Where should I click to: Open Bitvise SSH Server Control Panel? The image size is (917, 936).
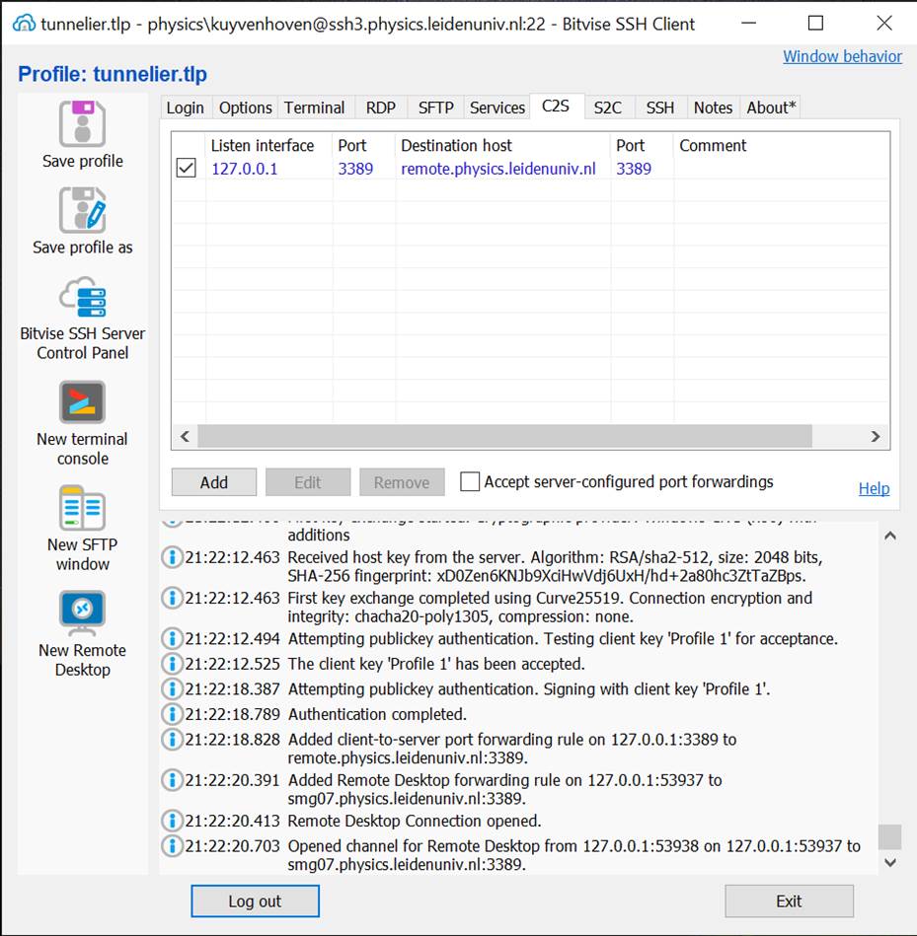click(x=82, y=297)
